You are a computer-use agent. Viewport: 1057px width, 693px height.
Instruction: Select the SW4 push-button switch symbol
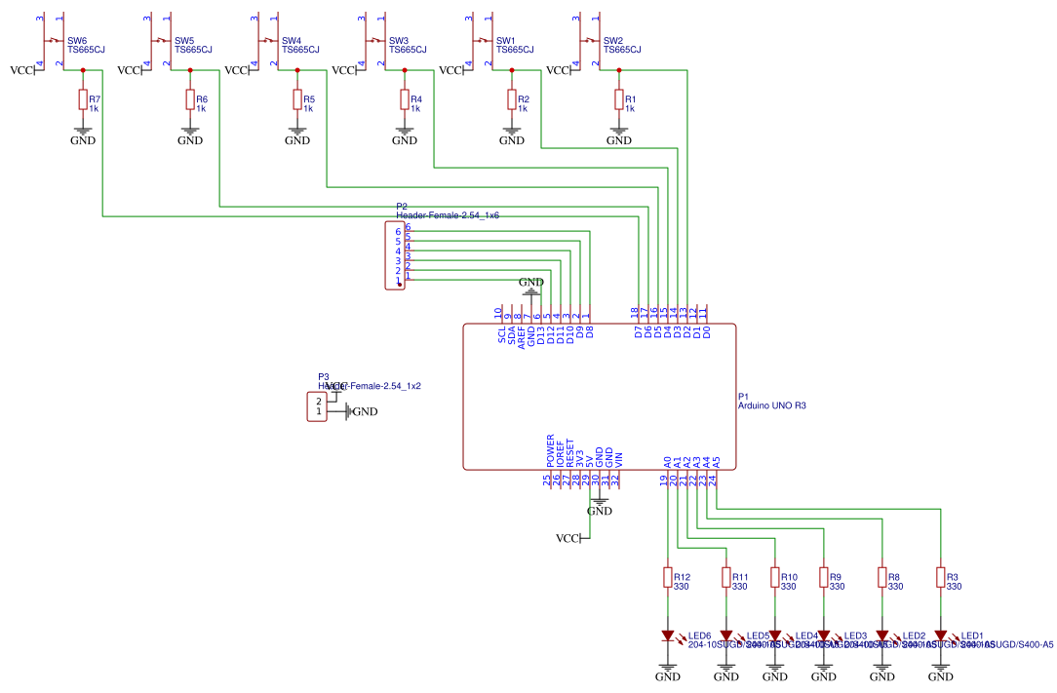point(267,41)
